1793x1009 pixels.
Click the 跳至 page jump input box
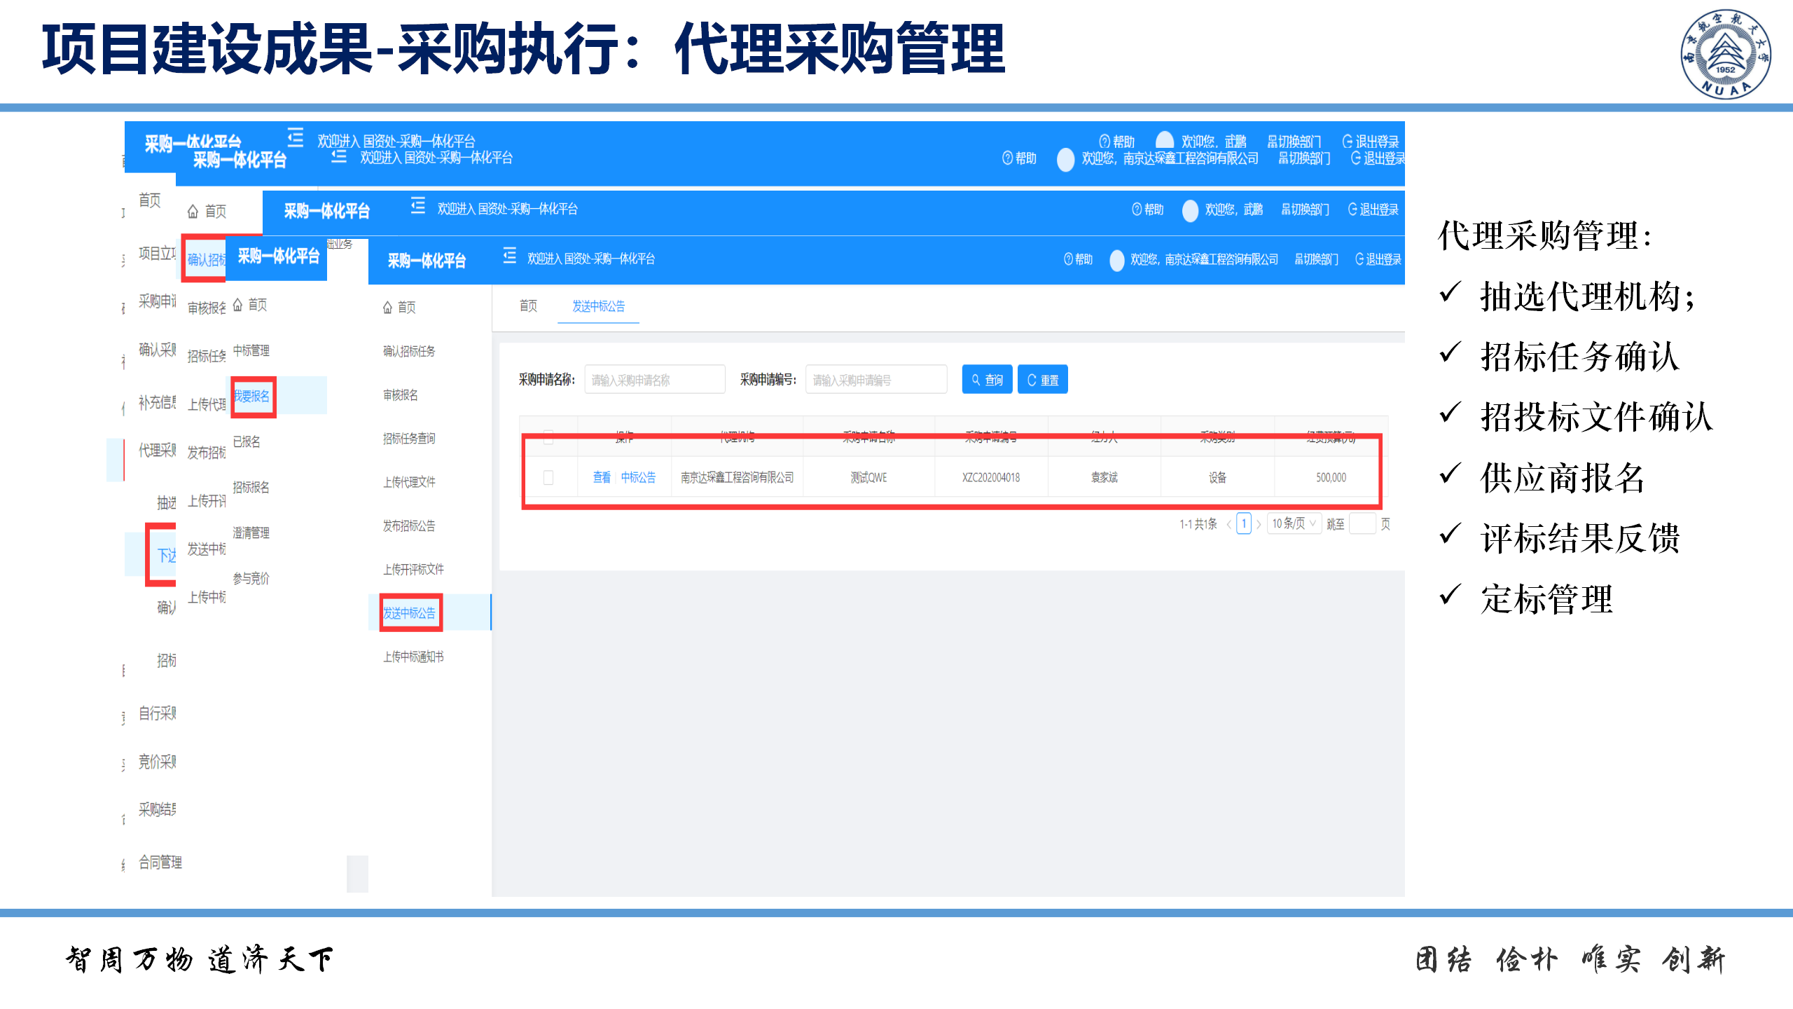pyautogui.click(x=1362, y=523)
